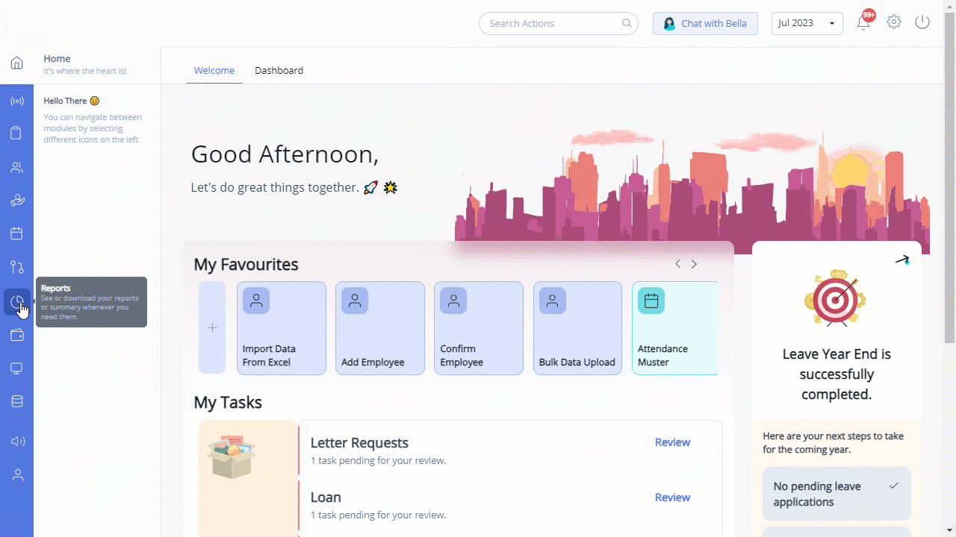The height and width of the screenshot is (537, 956).
Task: Review the Loan task
Action: [x=672, y=497]
